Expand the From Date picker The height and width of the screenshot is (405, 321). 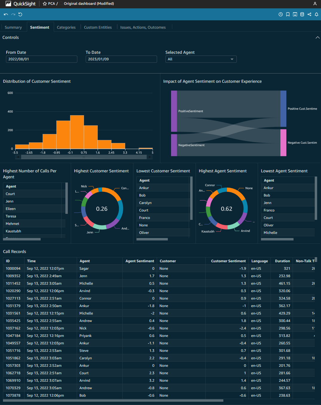click(41, 59)
